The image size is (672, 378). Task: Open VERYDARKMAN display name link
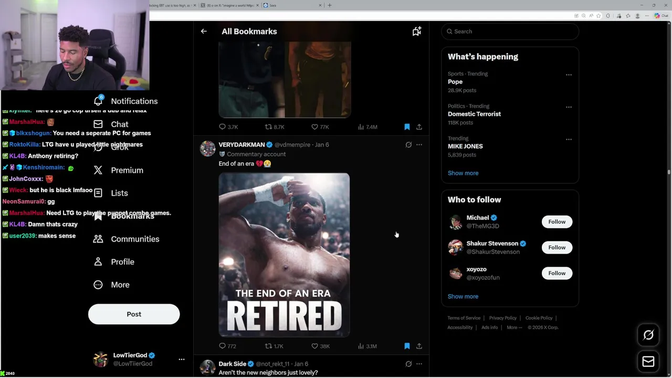241,145
